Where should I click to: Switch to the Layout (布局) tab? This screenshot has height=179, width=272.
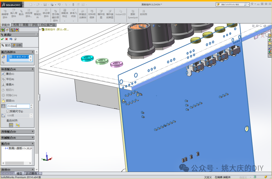click(16, 25)
